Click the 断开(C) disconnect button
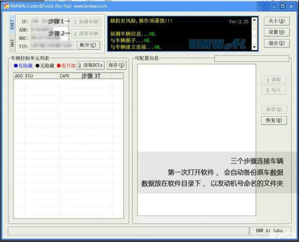This screenshot has width=299, height=242. [x=88, y=45]
